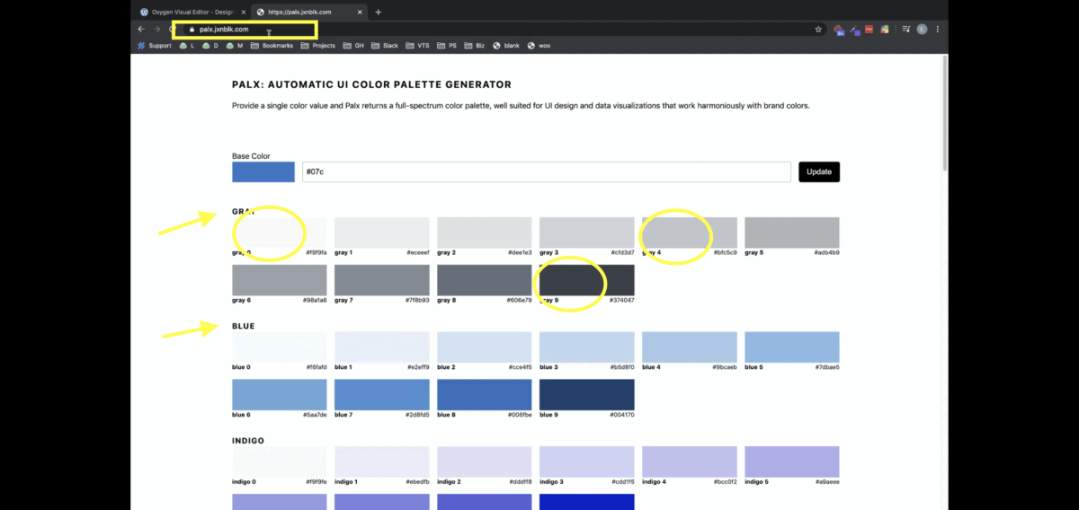
Task: Click the browser back arrow
Action: tap(141, 30)
